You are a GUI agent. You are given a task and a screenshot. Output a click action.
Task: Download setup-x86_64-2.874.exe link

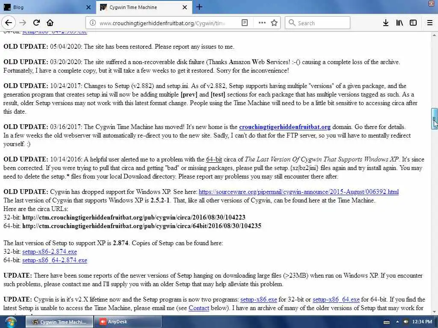(x=54, y=260)
